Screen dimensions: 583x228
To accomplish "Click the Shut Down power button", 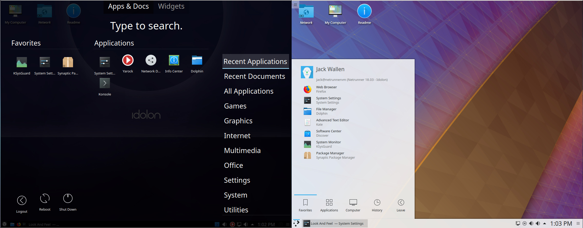I will pyautogui.click(x=68, y=202).
